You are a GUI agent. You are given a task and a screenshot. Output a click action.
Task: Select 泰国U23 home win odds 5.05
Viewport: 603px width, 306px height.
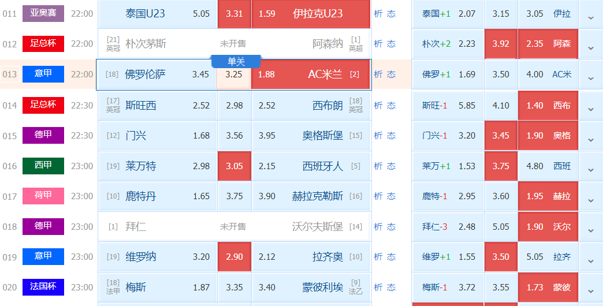(x=158, y=14)
